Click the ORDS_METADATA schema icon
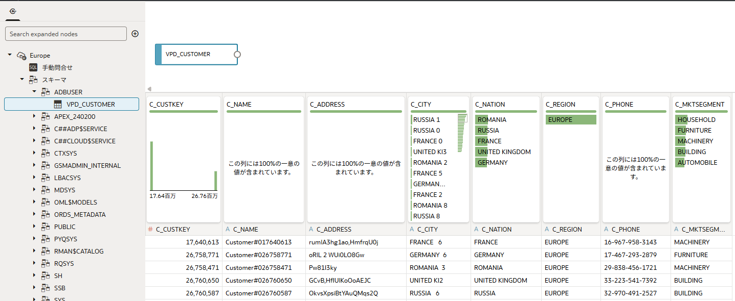Image resolution: width=735 pixels, height=301 pixels. pos(46,214)
